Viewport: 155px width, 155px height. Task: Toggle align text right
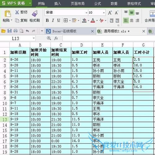137,20
